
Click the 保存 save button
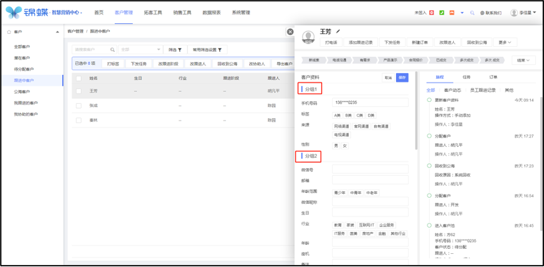(x=402, y=78)
